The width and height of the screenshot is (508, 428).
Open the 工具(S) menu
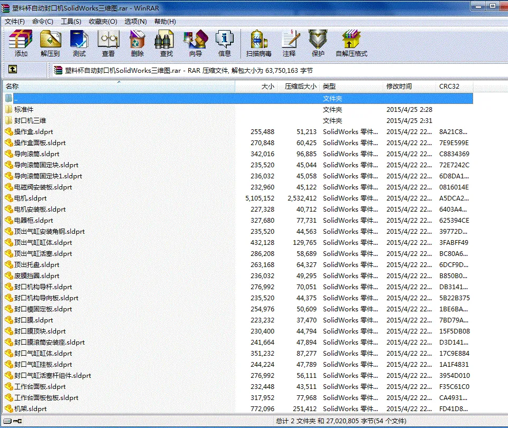(71, 21)
